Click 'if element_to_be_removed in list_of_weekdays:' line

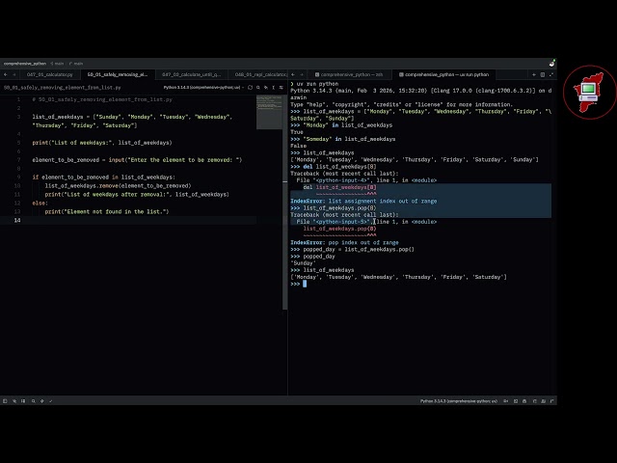click(103, 177)
